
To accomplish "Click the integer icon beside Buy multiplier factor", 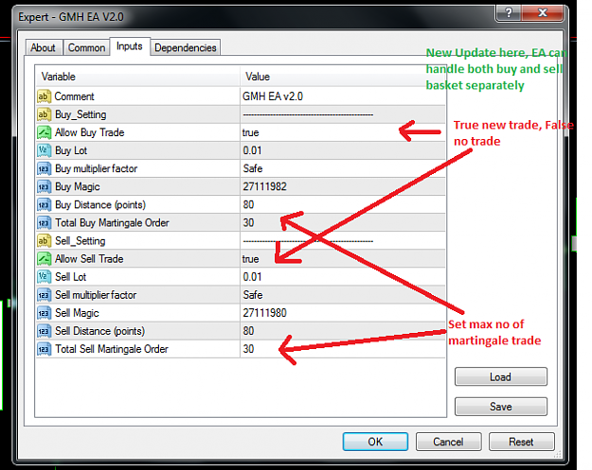I will pos(44,169).
